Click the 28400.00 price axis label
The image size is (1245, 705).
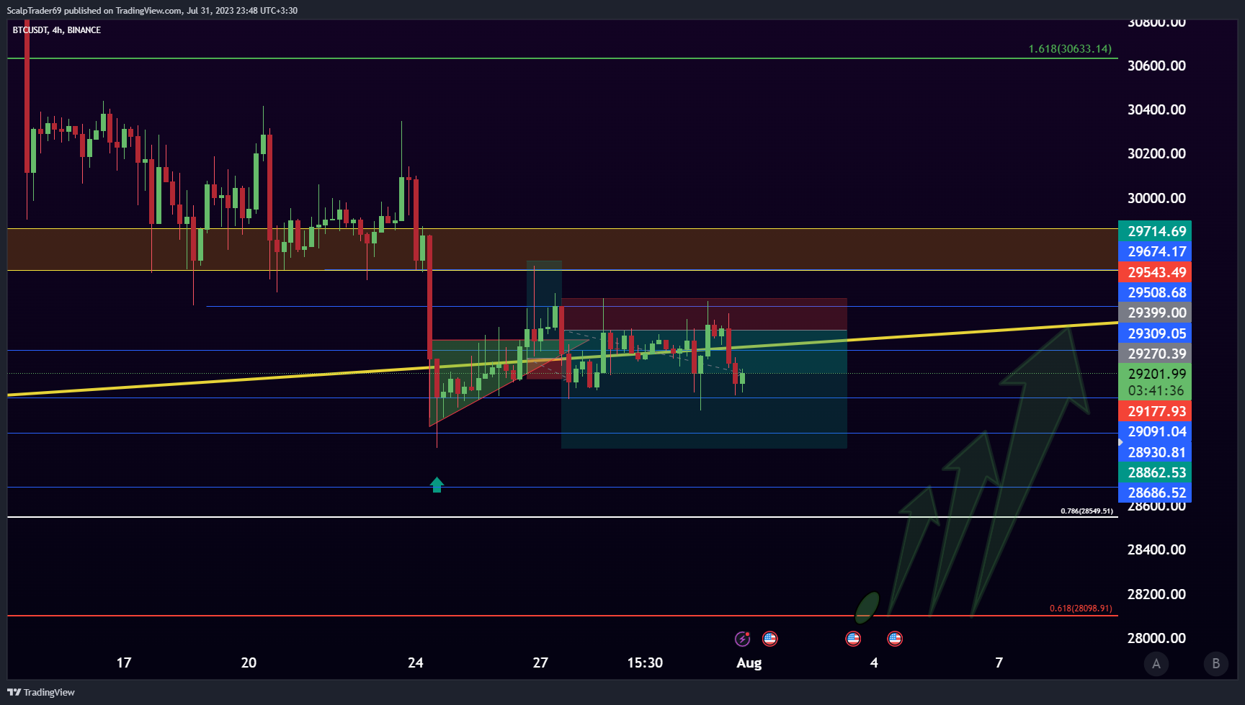(1156, 549)
